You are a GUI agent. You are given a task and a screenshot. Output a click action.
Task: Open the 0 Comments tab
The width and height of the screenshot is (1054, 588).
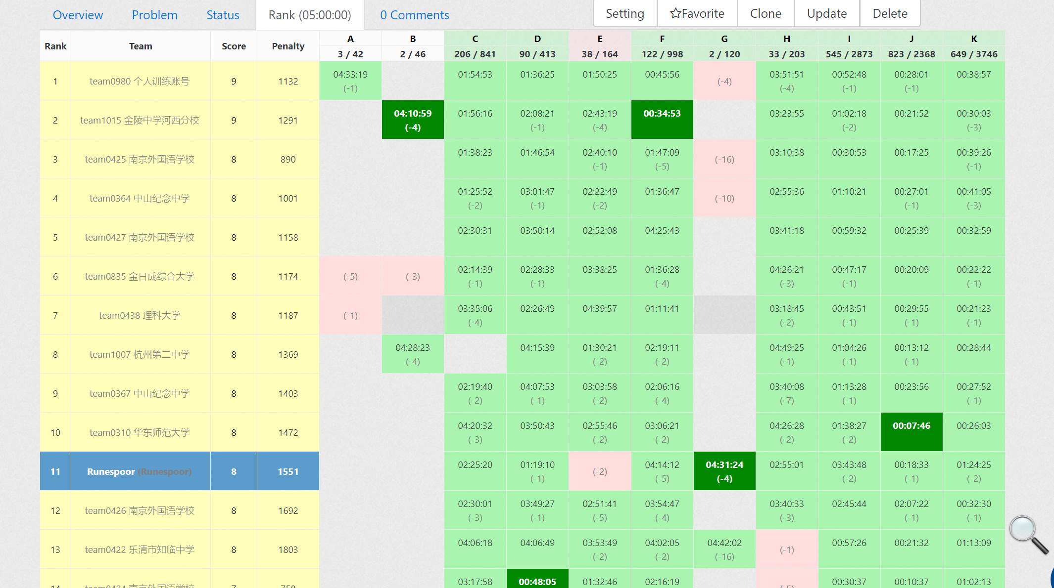tap(414, 15)
